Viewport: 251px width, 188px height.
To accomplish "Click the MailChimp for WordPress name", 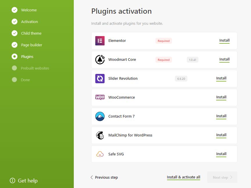I will [130, 135].
